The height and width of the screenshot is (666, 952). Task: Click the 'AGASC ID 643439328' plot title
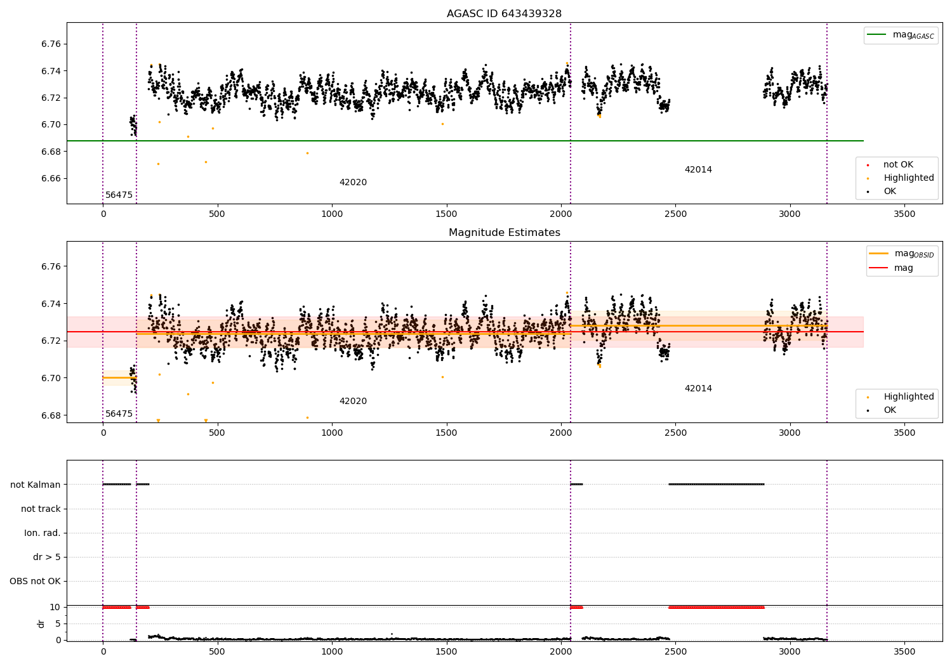[x=504, y=14]
